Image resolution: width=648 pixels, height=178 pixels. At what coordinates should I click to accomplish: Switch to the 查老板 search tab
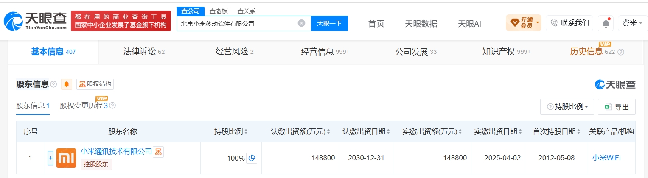pos(218,11)
